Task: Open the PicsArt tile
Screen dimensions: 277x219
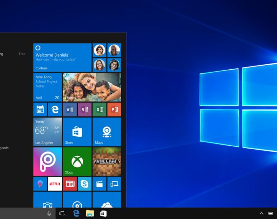Action: [47, 161]
